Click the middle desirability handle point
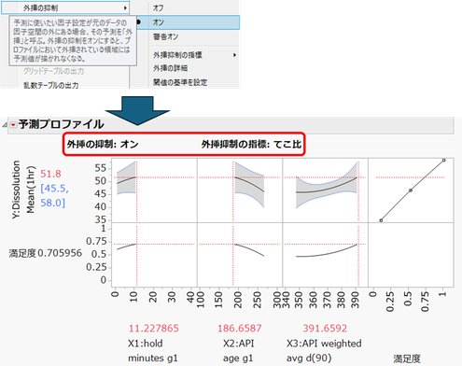Image resolution: width=462 pixels, height=366 pixels. click(411, 190)
